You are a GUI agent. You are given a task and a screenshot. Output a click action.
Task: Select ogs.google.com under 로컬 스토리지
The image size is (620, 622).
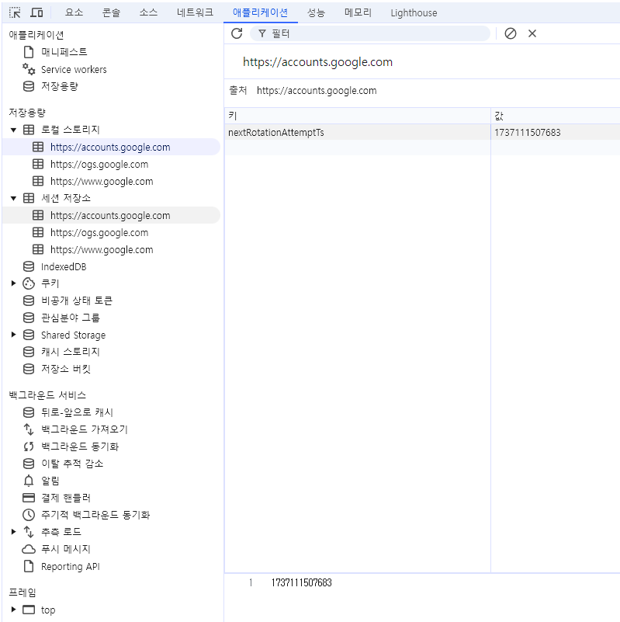(99, 164)
